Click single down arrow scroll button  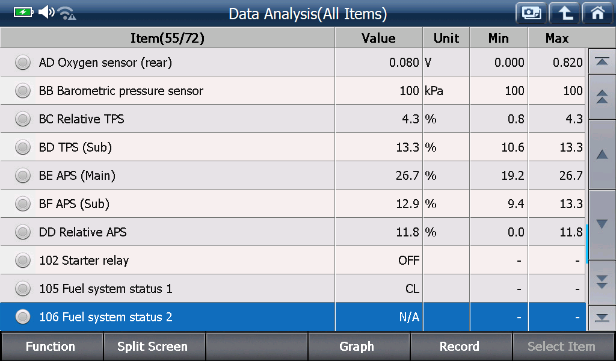[602, 224]
